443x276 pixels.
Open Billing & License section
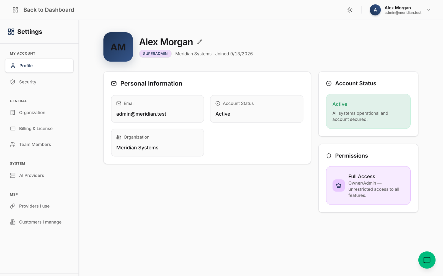click(39, 129)
